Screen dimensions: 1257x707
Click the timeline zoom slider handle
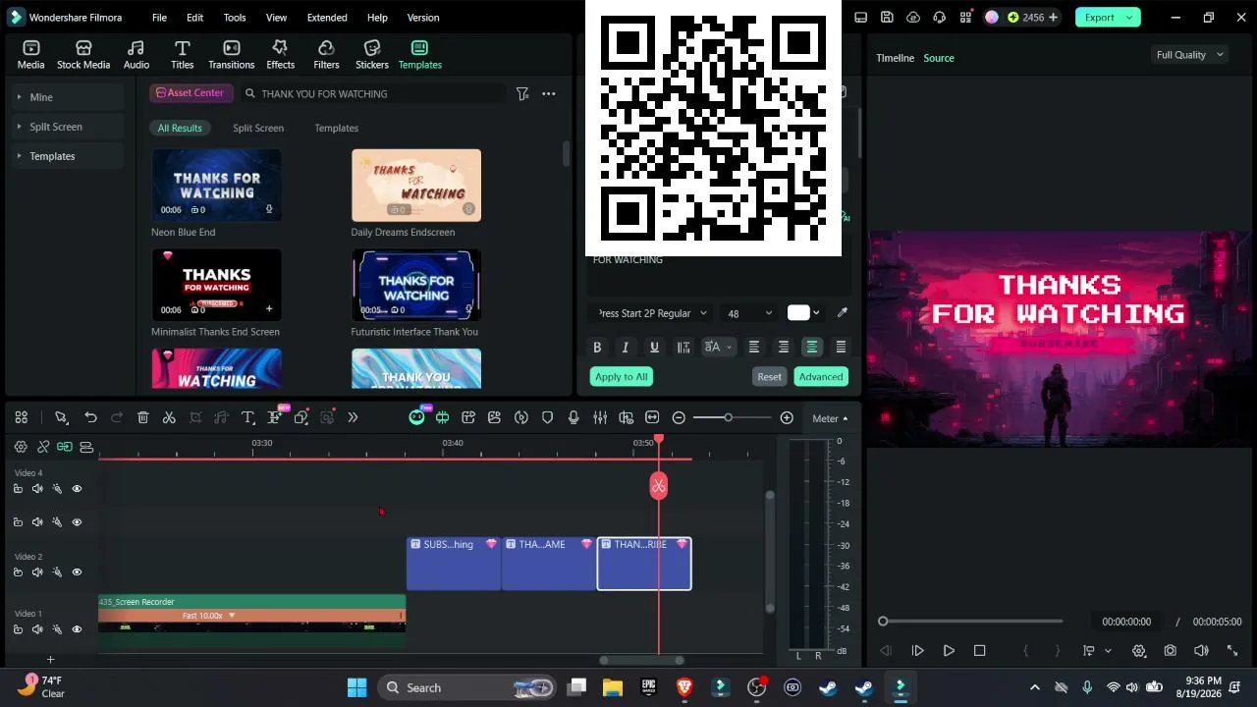[x=728, y=418]
